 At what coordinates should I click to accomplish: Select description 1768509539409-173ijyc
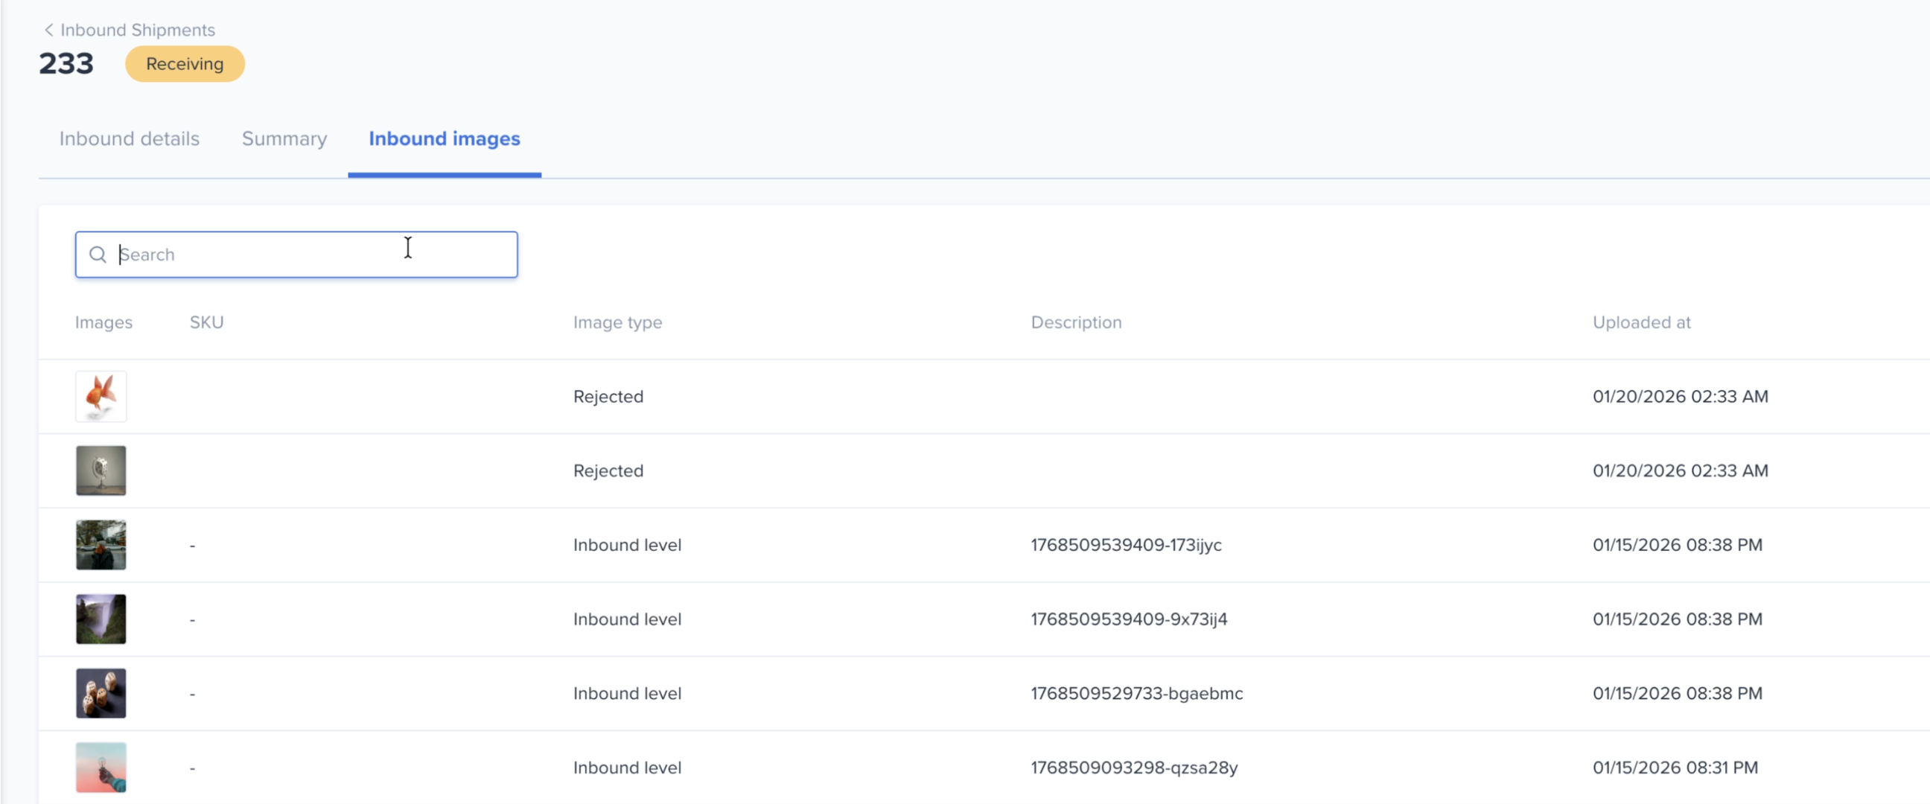click(x=1126, y=545)
